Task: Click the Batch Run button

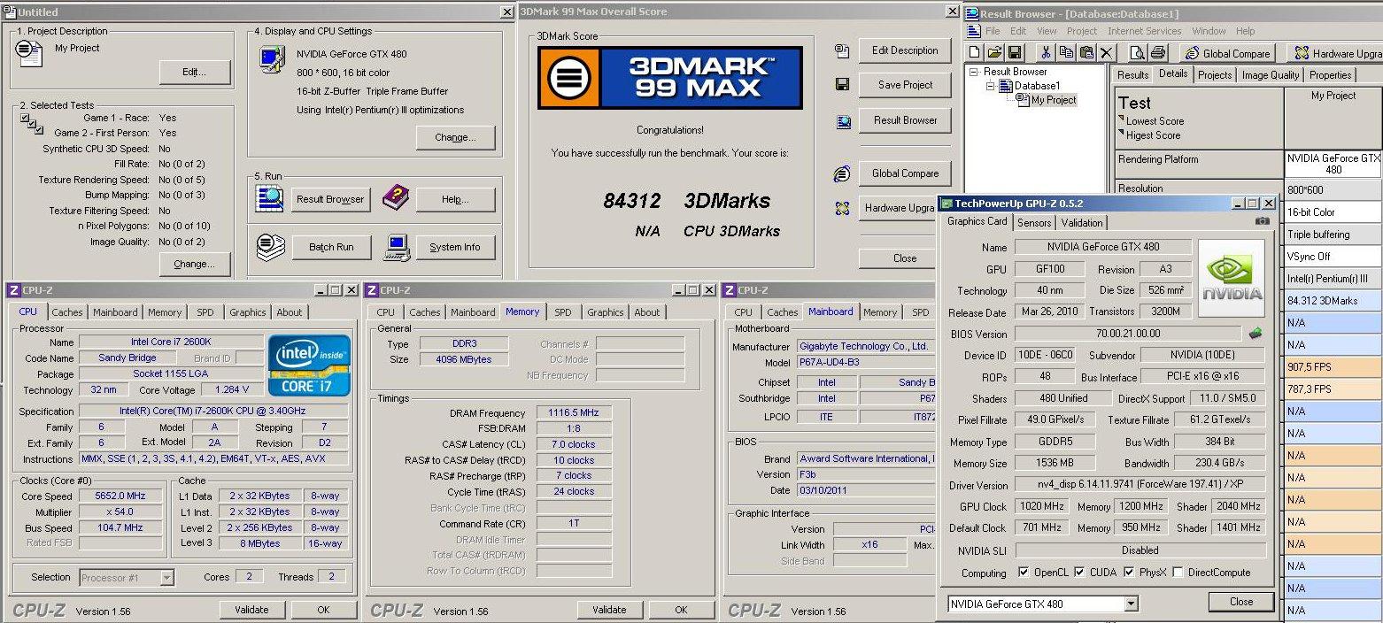Action: [331, 247]
